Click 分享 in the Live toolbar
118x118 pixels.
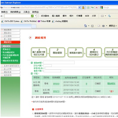click(x=94, y=16)
